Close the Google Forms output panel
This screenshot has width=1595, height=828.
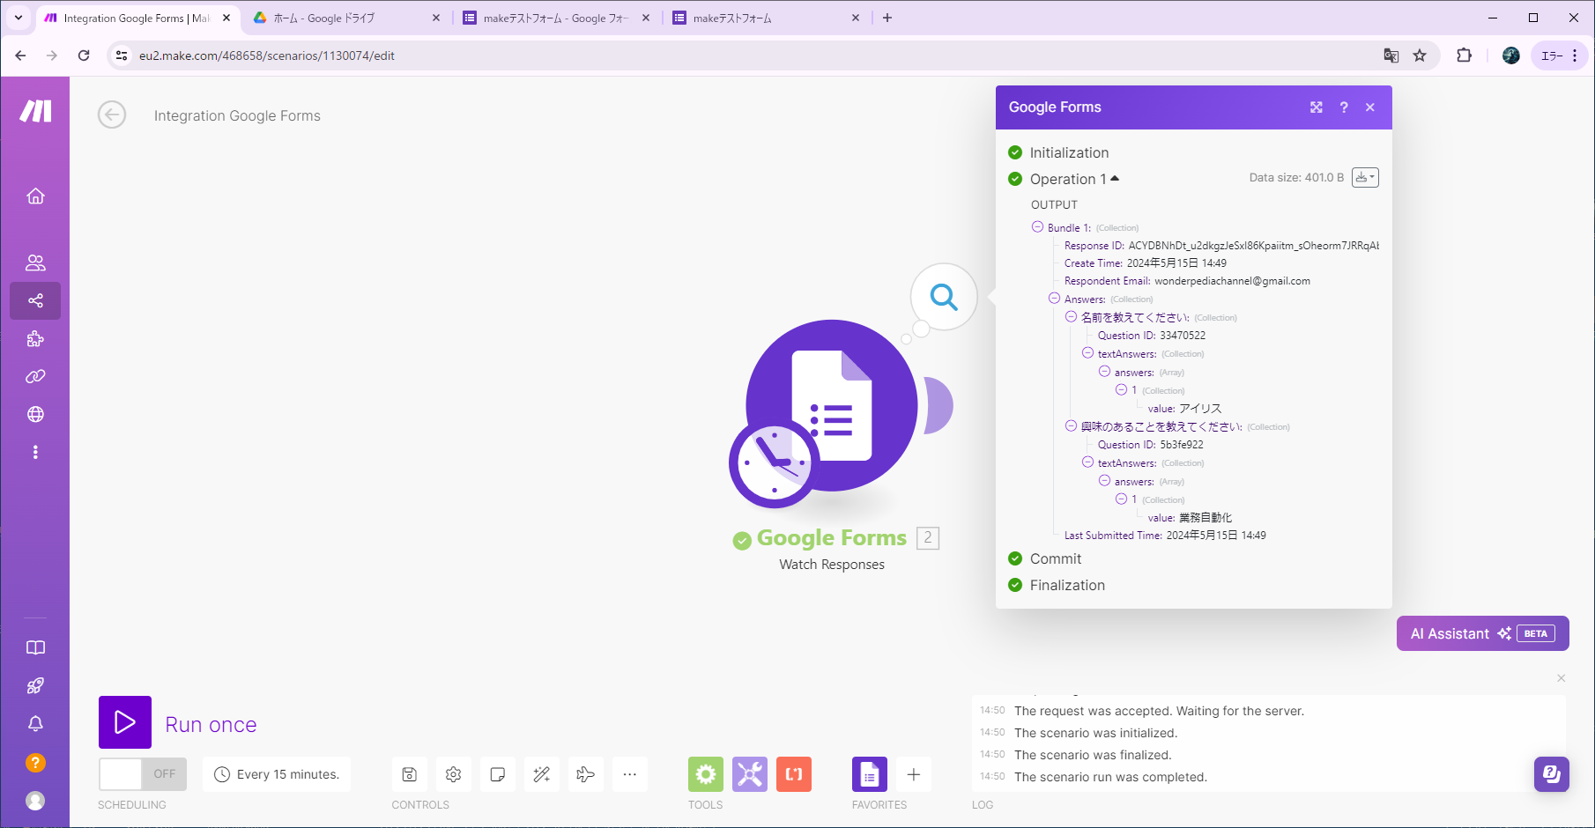[1370, 107]
